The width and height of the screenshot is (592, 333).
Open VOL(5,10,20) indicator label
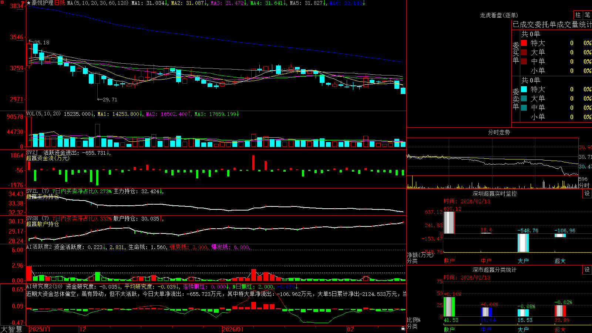[x=43, y=114]
